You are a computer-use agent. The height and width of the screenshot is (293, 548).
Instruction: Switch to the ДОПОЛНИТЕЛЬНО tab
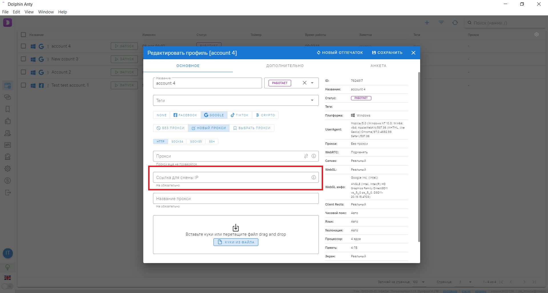point(285,66)
